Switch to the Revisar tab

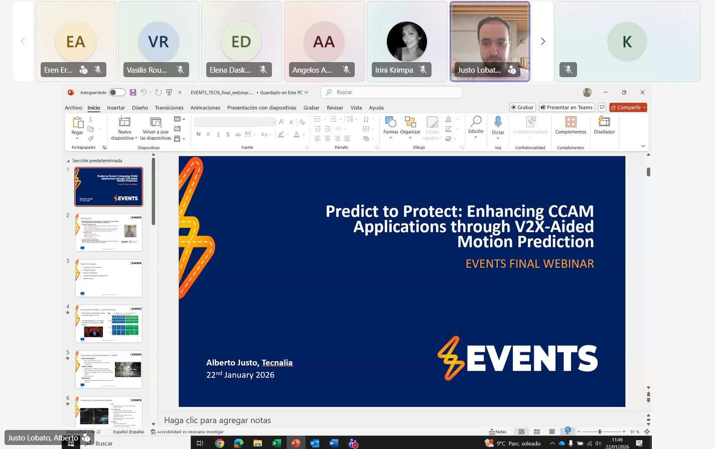[x=335, y=108]
